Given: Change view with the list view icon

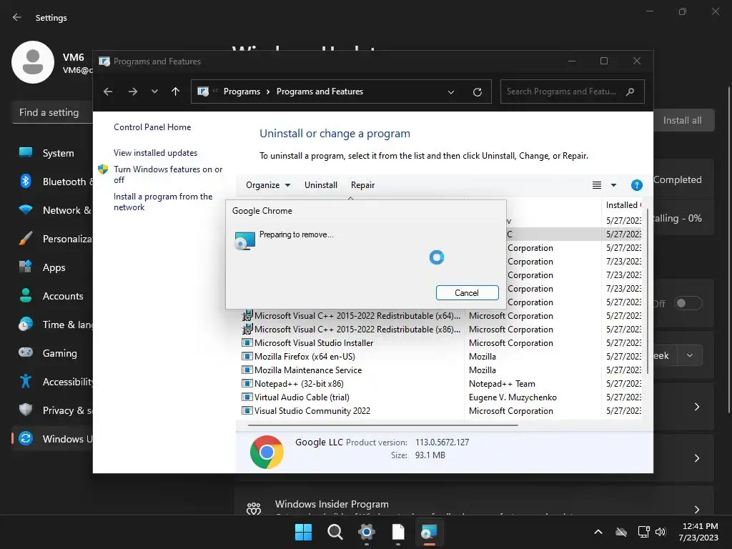Looking at the screenshot, I should tap(597, 185).
